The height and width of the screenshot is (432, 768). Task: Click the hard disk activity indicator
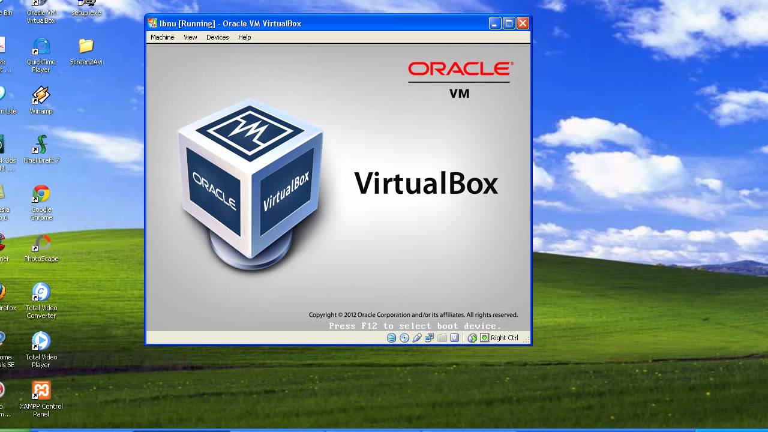coord(391,338)
